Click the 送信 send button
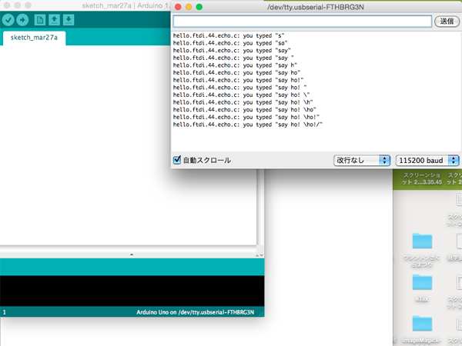 point(447,22)
